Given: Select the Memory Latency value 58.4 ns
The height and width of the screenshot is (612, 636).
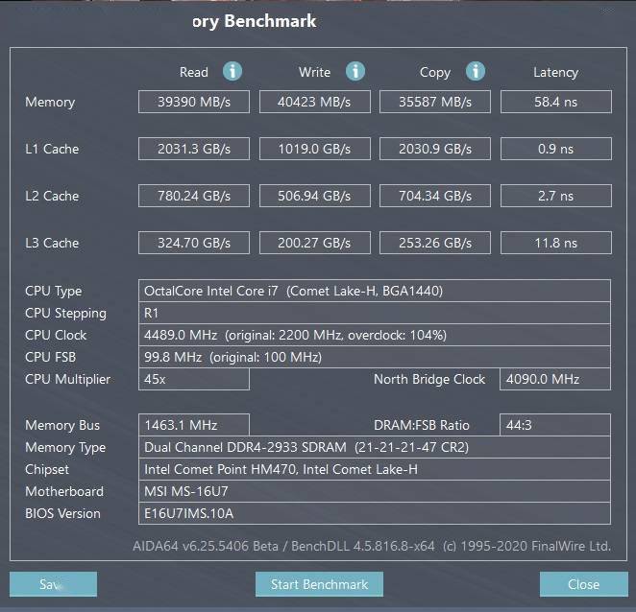Looking at the screenshot, I should point(556,102).
